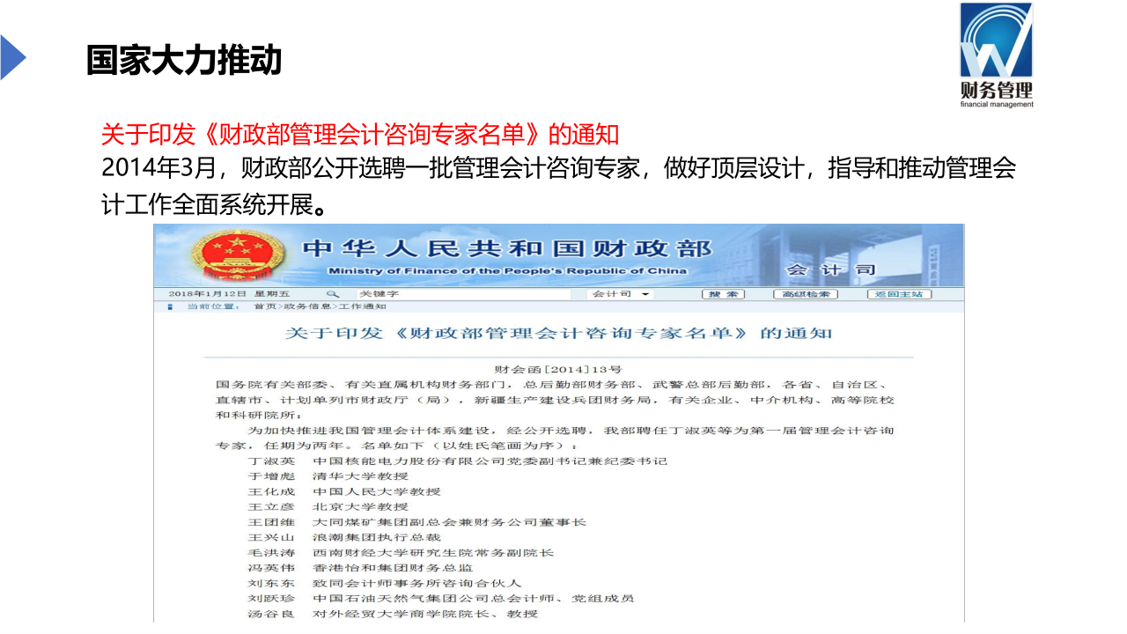Viewport: 1127px width, 634px height.
Task: Click the small icon before 当前位置
Action: click(169, 306)
